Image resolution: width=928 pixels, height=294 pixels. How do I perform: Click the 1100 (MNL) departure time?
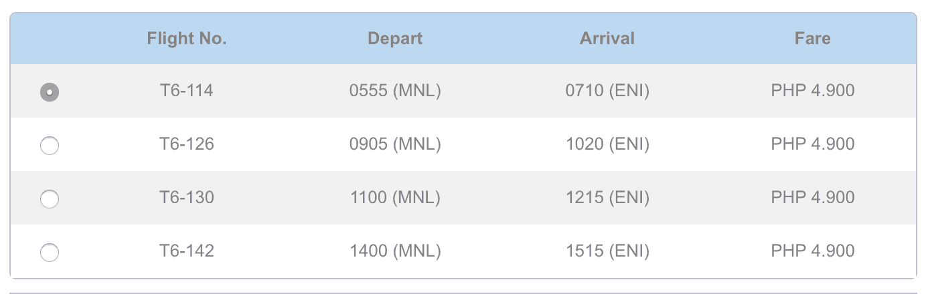coord(395,198)
